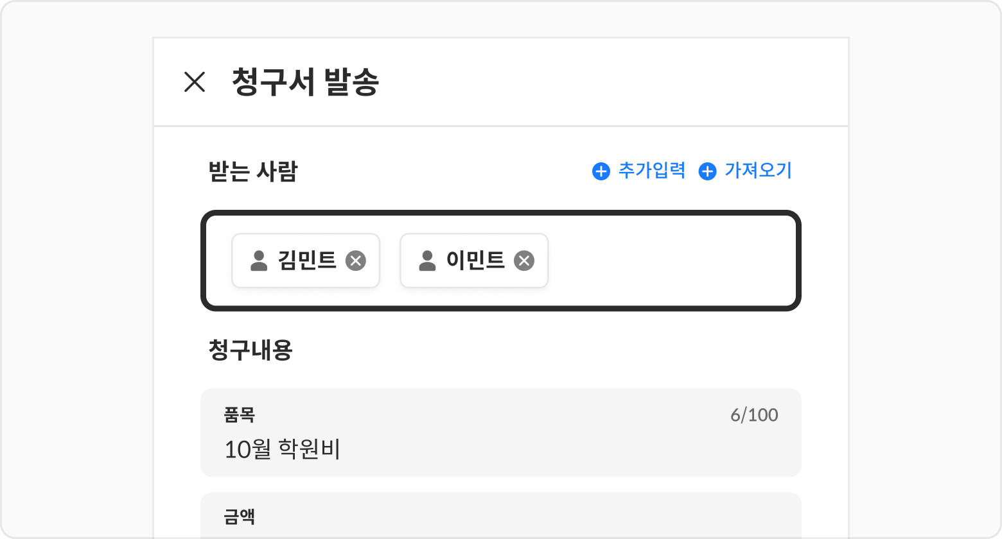The width and height of the screenshot is (1002, 539).
Task: Focus empty area of the recipient box
Action: coord(668,261)
